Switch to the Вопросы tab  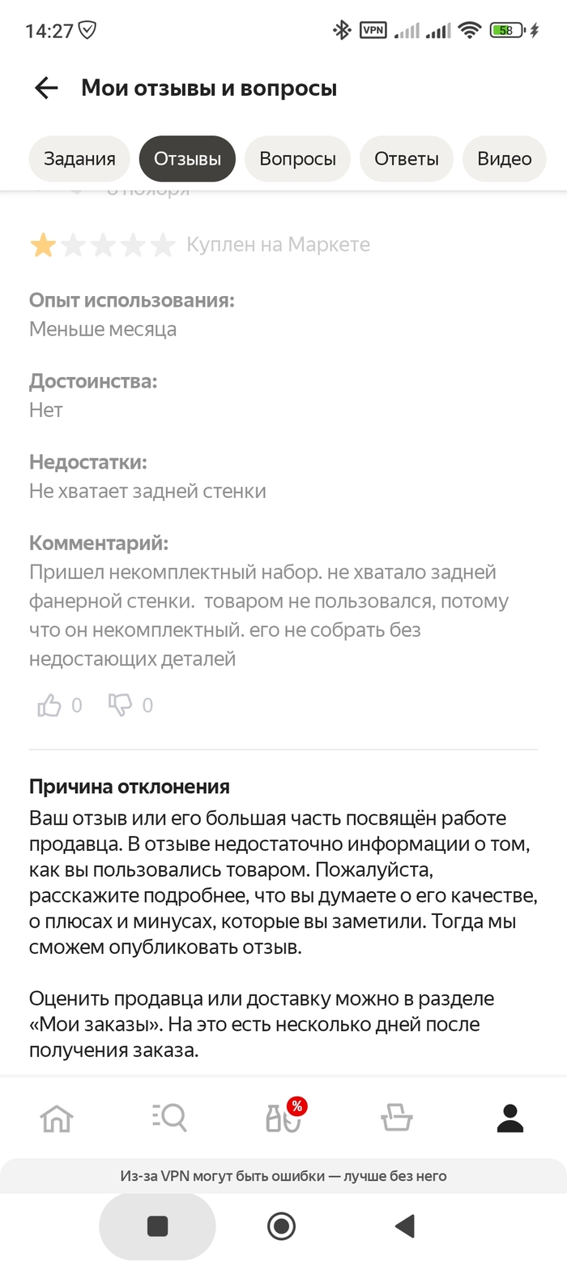(297, 159)
